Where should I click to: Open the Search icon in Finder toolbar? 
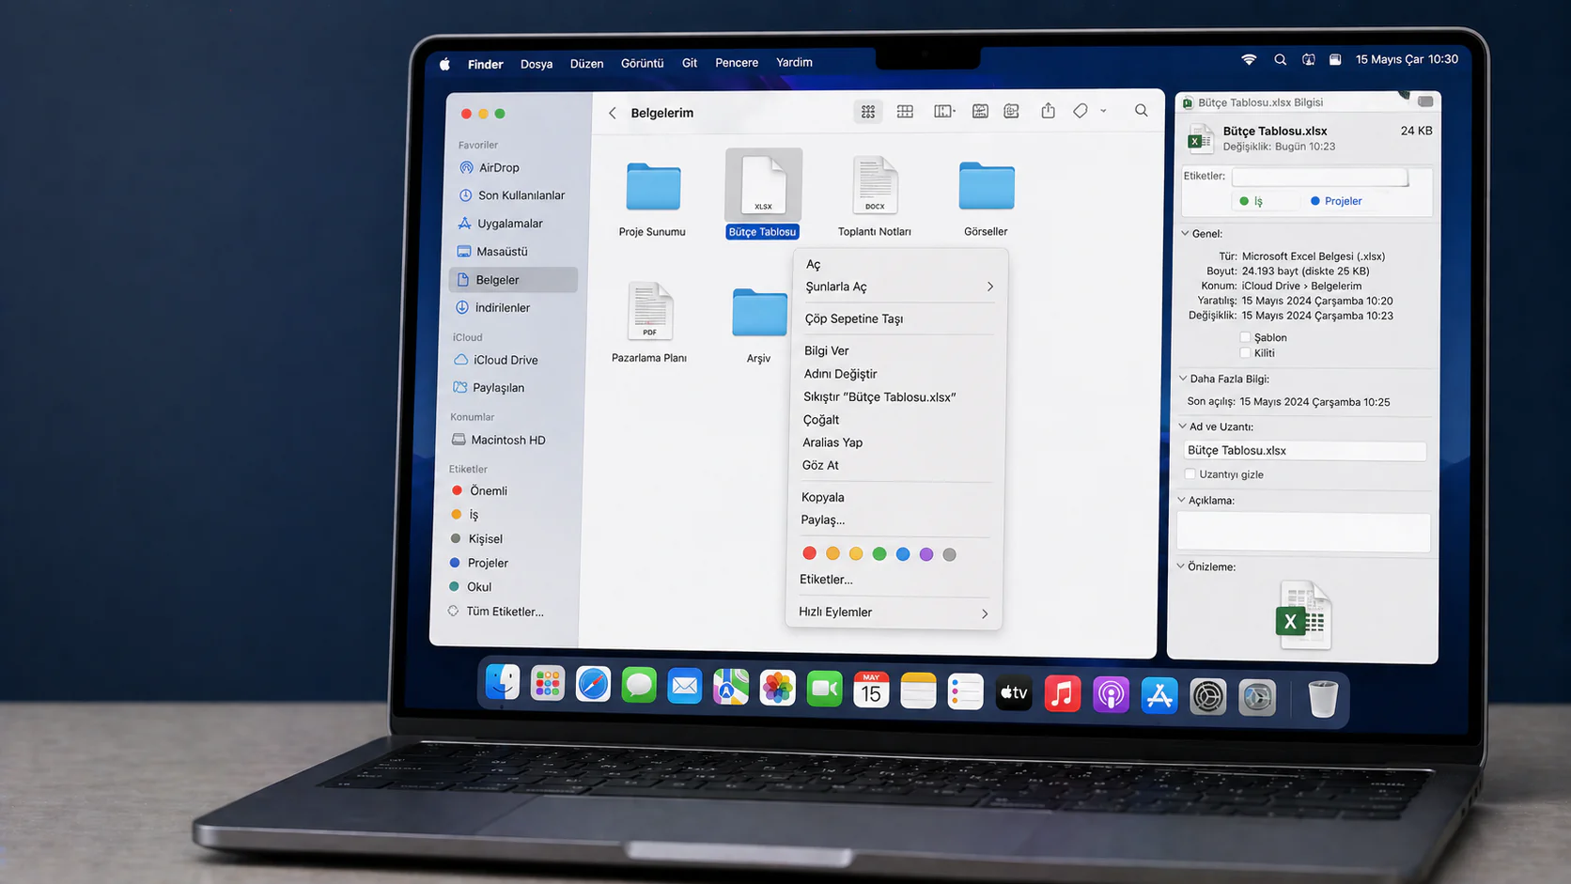(x=1141, y=111)
